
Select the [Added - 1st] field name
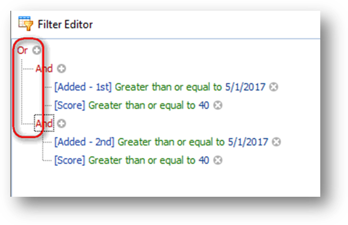click(x=83, y=87)
